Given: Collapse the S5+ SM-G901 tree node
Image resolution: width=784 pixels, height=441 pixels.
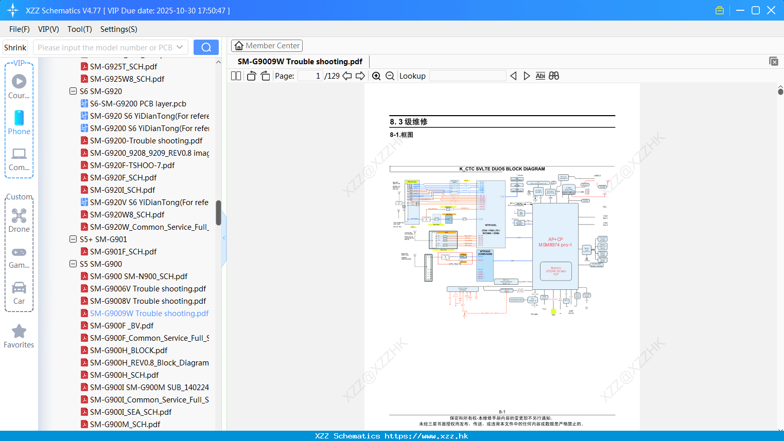Looking at the screenshot, I should coord(73,239).
